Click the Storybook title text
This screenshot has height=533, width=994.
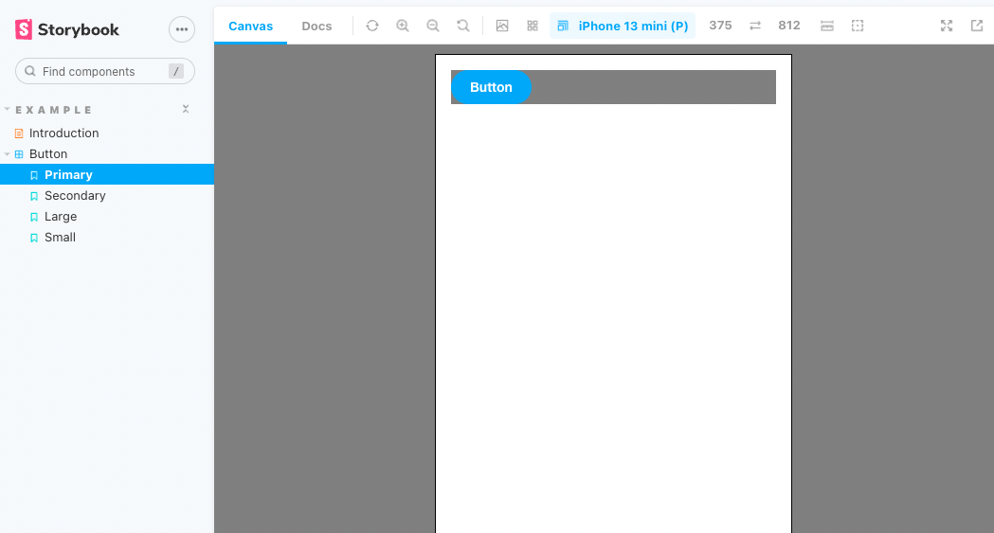(79, 29)
